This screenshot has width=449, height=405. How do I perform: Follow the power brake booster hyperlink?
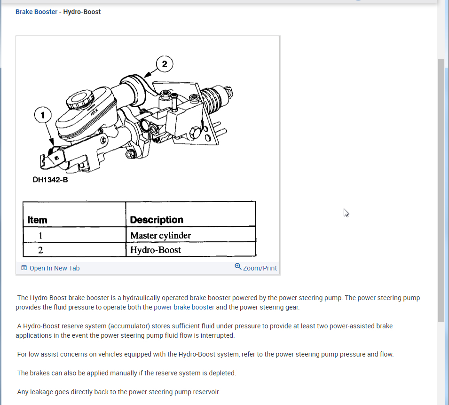[x=184, y=307]
